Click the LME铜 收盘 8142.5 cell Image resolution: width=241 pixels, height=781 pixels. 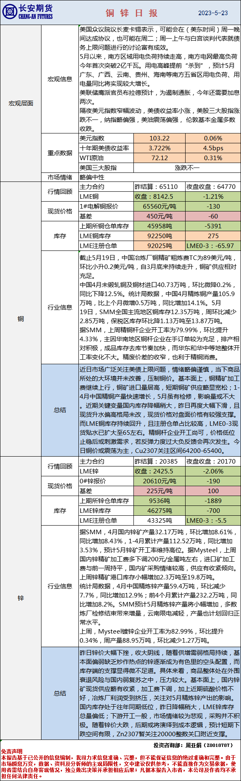point(159,197)
